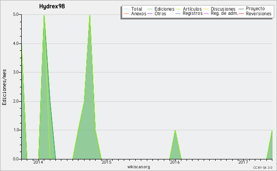Click the 2017 x-axis label
The width and height of the screenshot is (277, 171).
(243, 162)
